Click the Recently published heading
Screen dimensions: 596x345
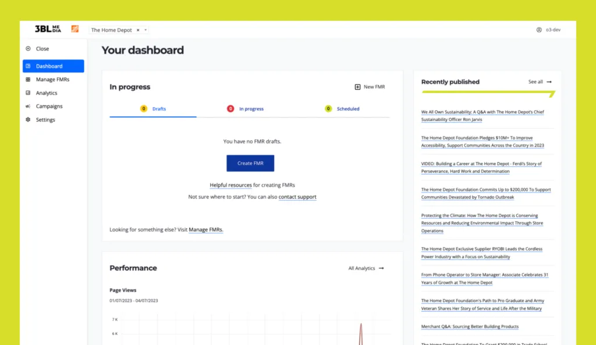pos(450,81)
